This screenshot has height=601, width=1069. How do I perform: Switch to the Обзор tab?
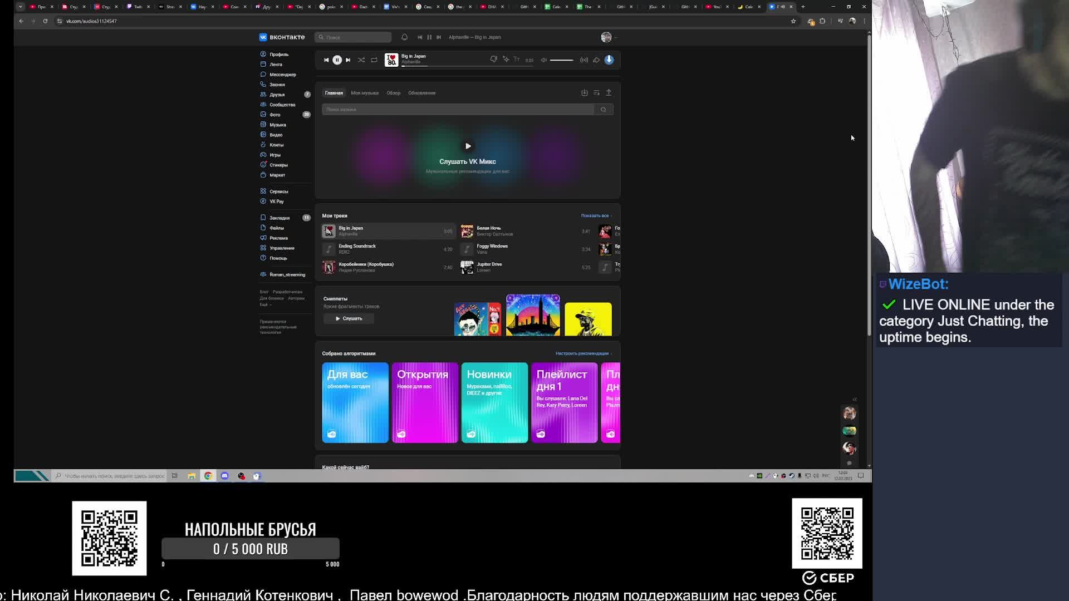[394, 93]
